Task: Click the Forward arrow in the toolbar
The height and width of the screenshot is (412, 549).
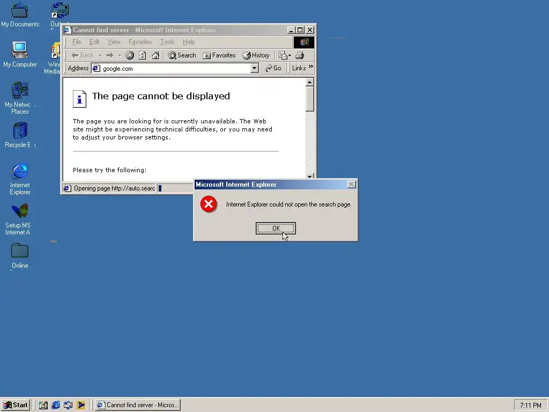Action: click(109, 55)
